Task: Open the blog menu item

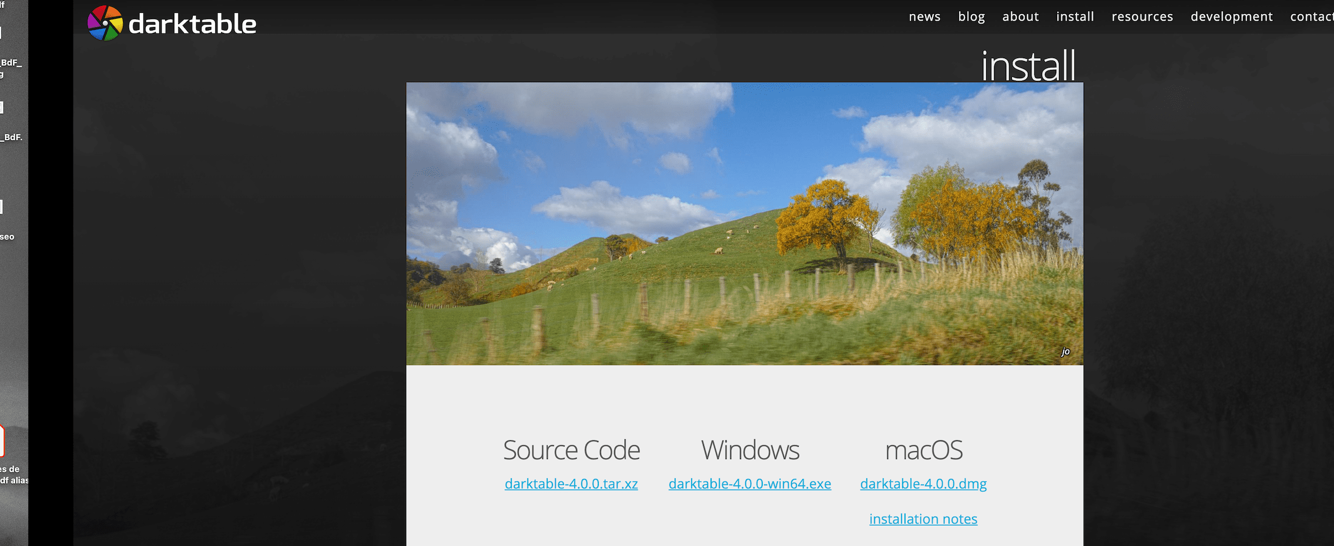Action: [x=971, y=16]
